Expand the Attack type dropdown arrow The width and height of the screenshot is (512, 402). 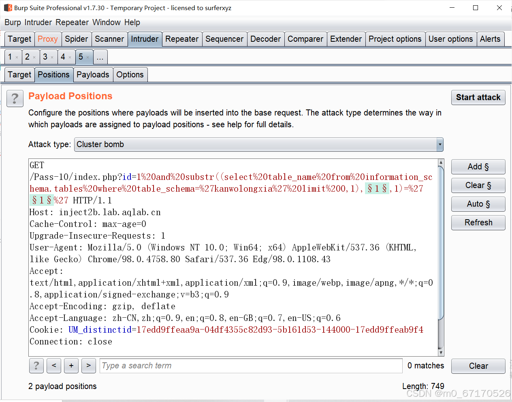(x=440, y=144)
